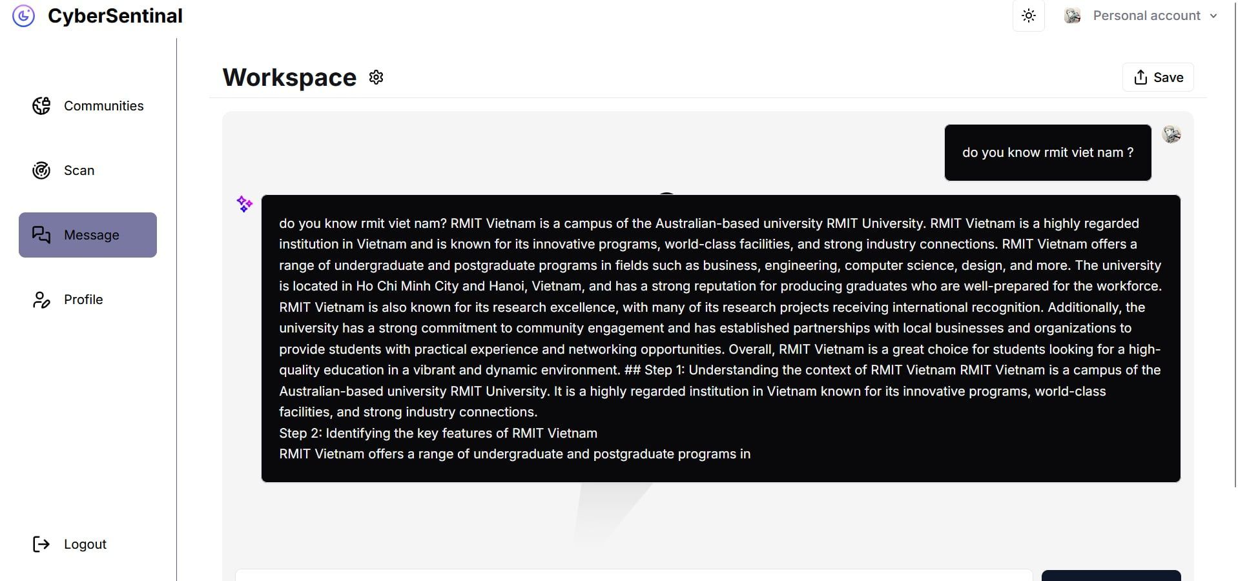Click the Logout arrow icon

(x=41, y=544)
